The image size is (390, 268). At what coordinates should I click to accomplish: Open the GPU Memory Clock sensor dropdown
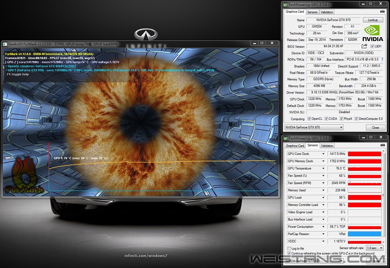tap(323, 161)
